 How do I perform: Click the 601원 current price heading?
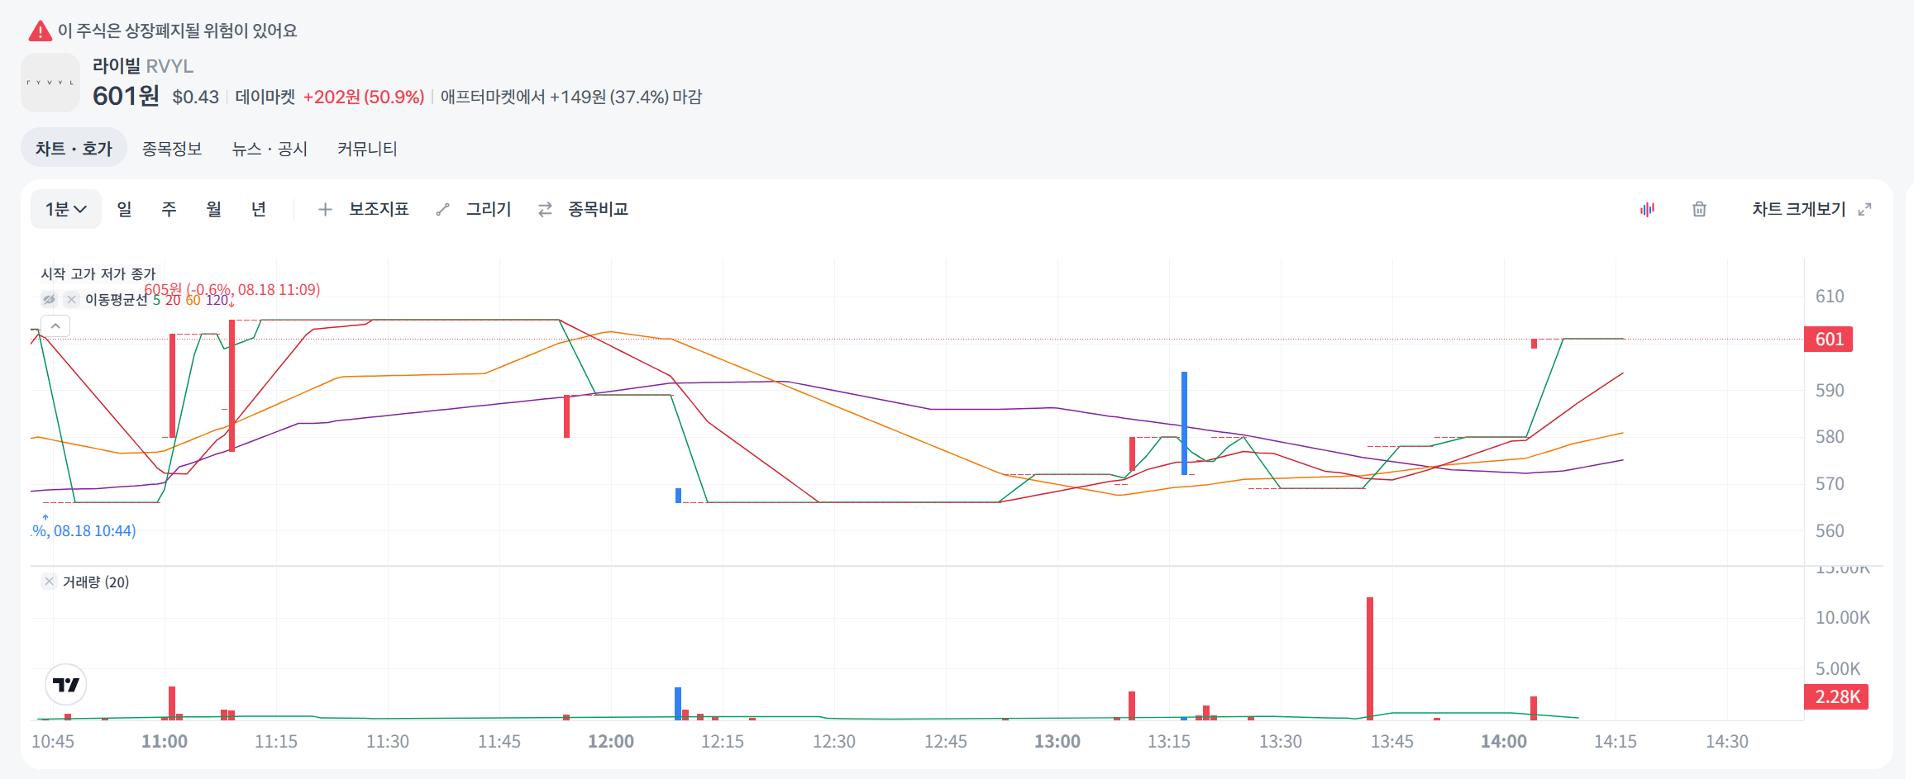pyautogui.click(x=126, y=96)
